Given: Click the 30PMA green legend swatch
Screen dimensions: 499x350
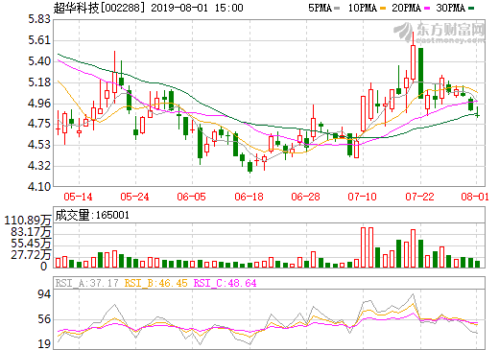Looking at the screenshot, I should point(471,9).
